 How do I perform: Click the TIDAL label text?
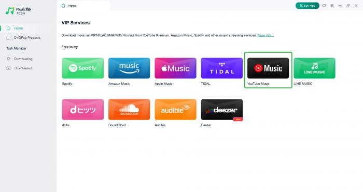point(205,84)
